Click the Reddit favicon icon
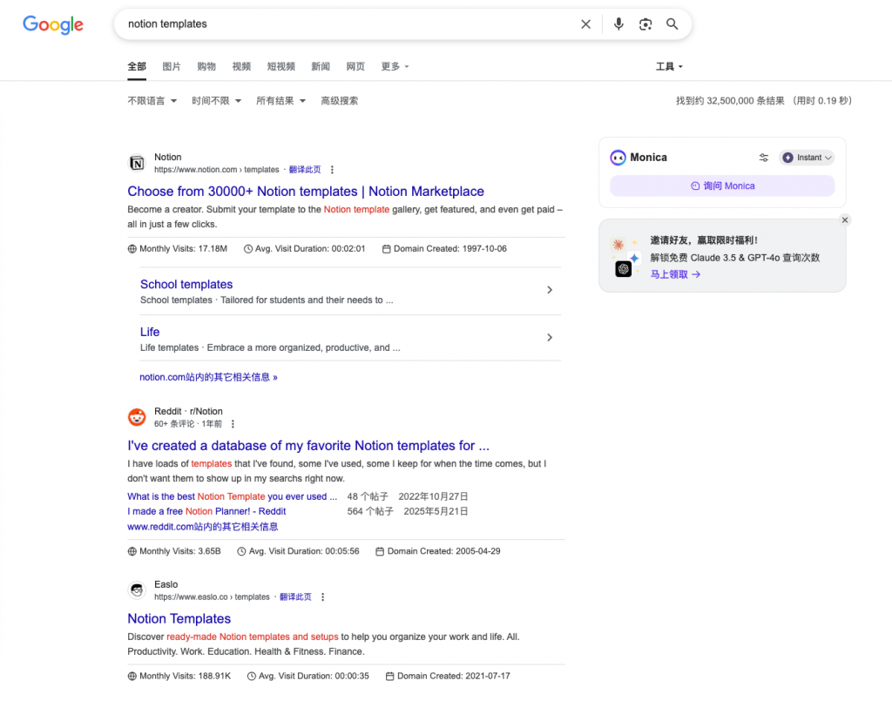Image resolution: width=892 pixels, height=701 pixels. pyautogui.click(x=137, y=417)
